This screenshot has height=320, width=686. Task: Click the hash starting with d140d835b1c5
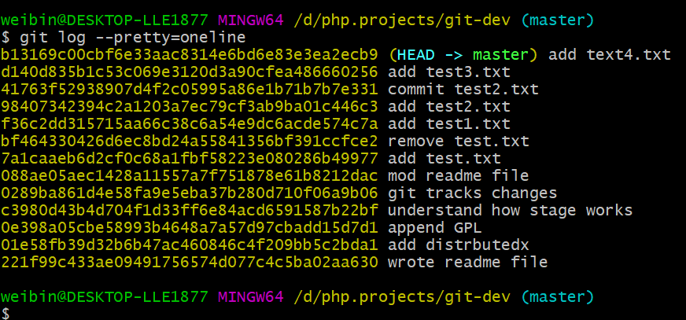point(189,72)
